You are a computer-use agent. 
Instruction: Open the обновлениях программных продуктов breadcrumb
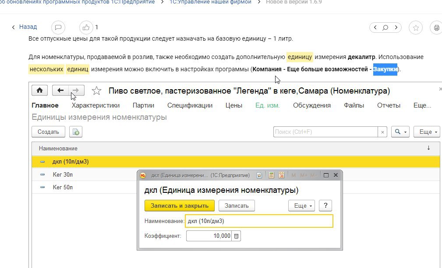(x=78, y=2)
